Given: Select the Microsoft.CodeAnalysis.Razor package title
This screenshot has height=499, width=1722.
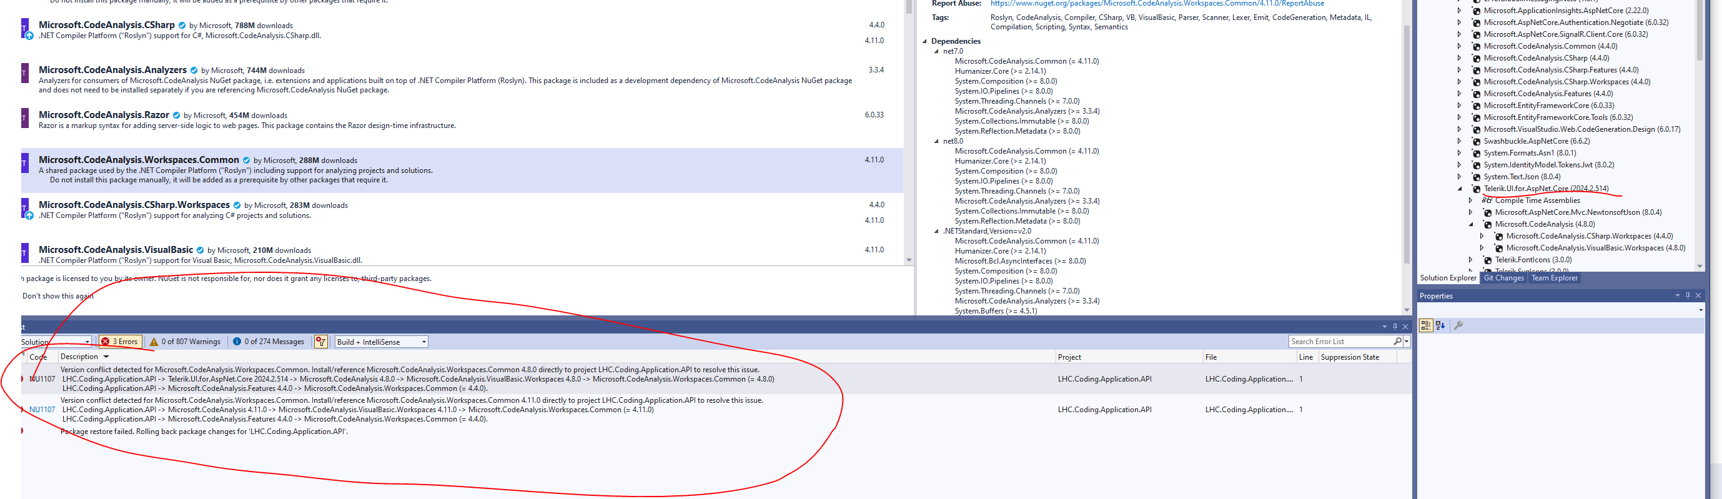Looking at the screenshot, I should 104,115.
